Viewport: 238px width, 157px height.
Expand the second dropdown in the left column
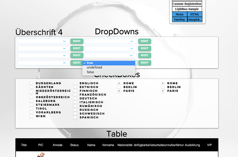tap(43, 48)
